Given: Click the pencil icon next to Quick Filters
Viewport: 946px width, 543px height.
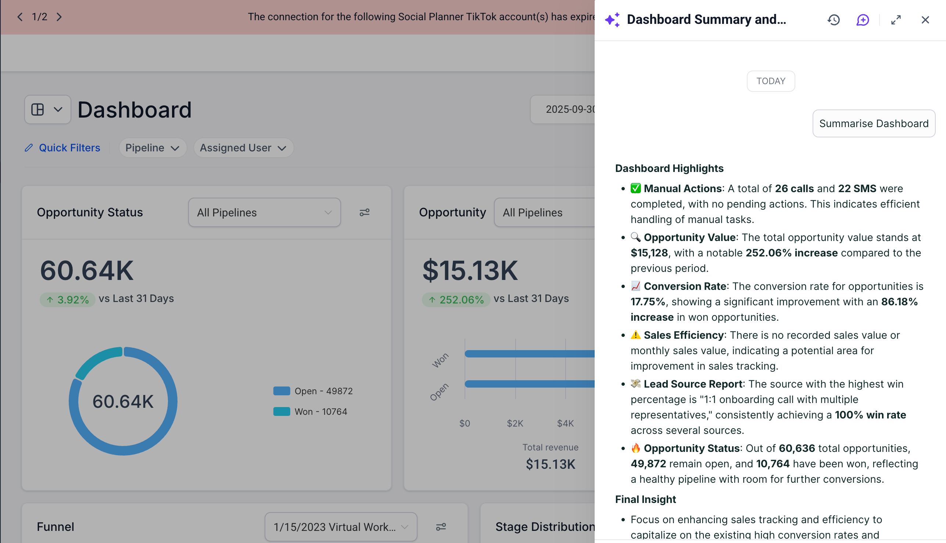Looking at the screenshot, I should coord(29,148).
